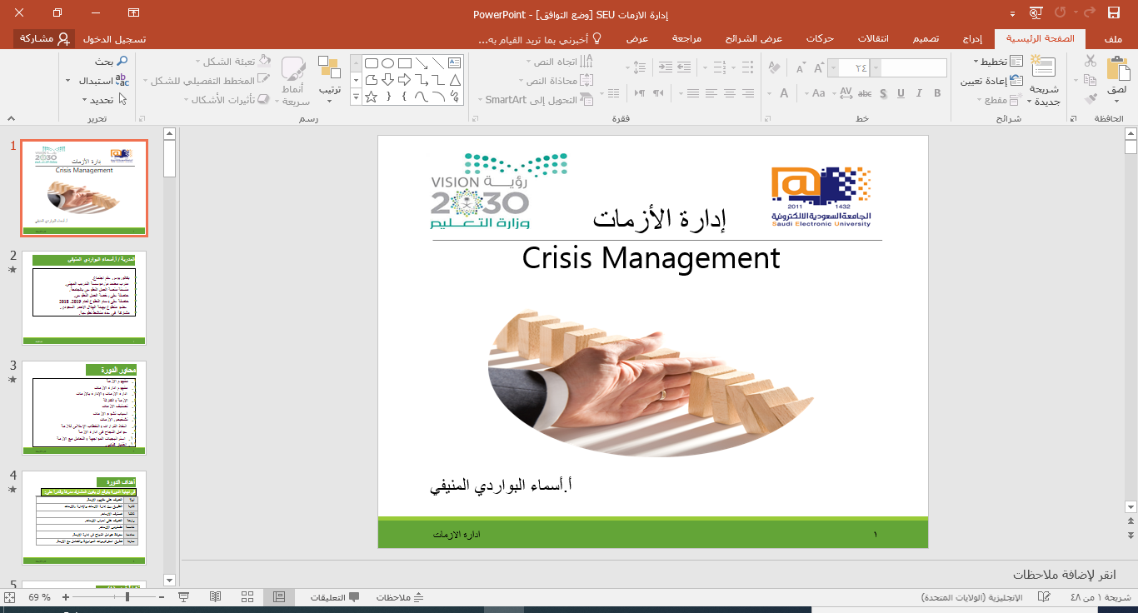Click the Search (بحث) magnifier icon
This screenshot has height=613, width=1138.
(122, 61)
